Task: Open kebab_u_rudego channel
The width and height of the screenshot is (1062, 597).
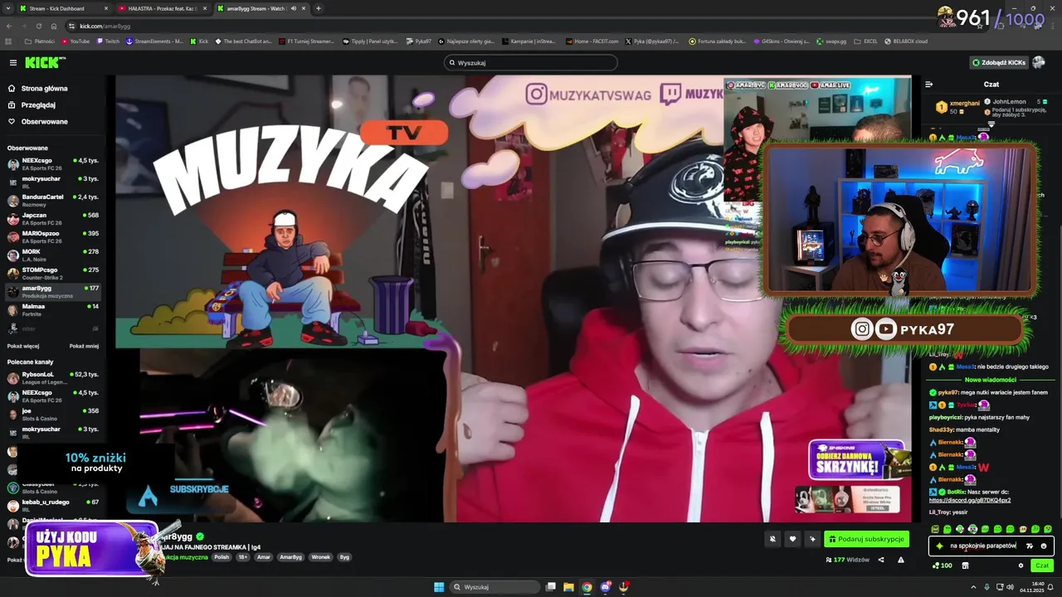Action: tap(53, 506)
